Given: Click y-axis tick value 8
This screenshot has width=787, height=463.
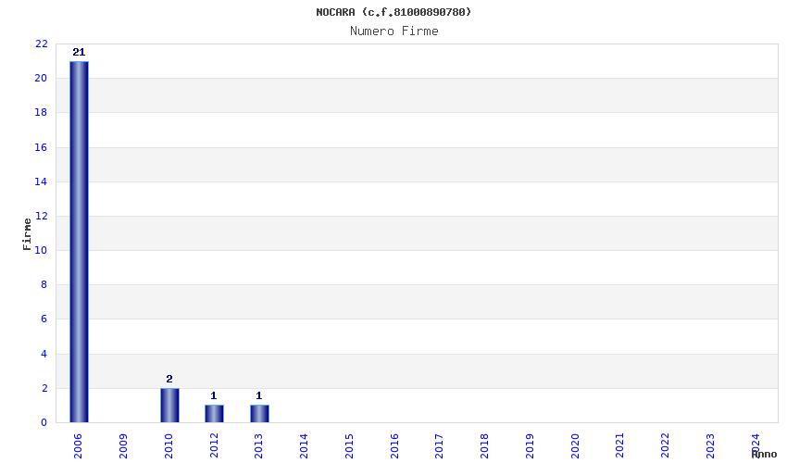Looking at the screenshot, I should point(44,284).
